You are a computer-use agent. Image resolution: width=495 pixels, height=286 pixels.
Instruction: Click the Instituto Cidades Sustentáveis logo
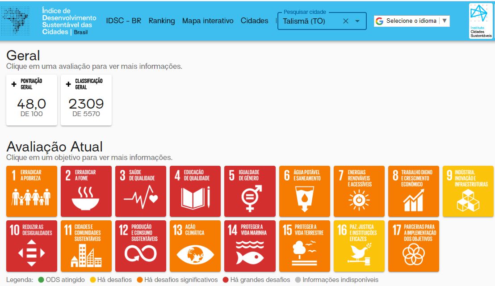481,21
